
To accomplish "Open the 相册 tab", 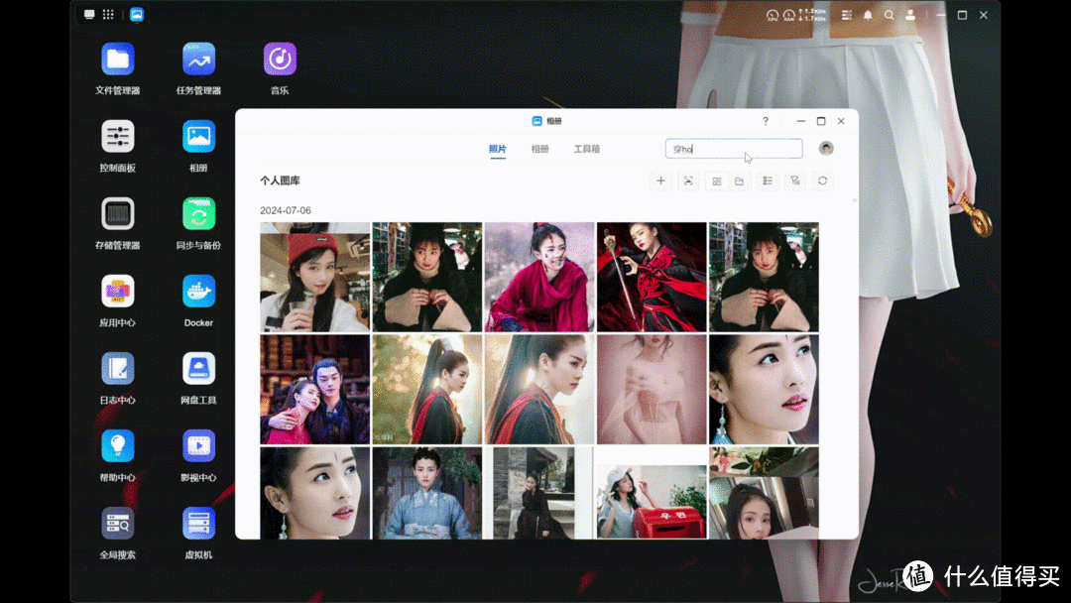I will tap(539, 149).
